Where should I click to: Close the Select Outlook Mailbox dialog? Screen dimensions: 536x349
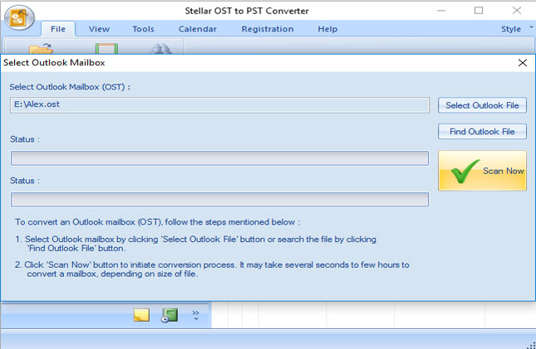point(522,63)
